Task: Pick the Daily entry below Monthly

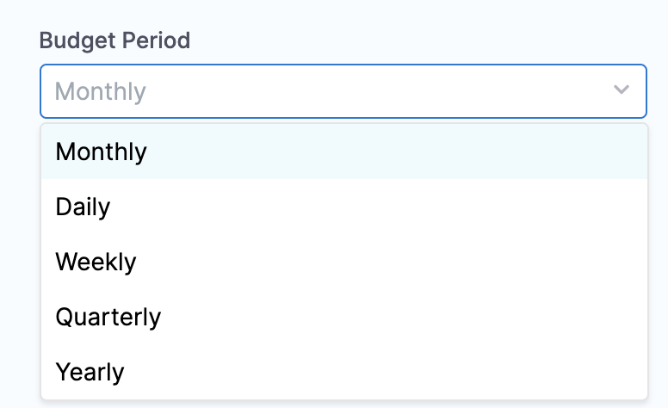Action: tap(344, 207)
